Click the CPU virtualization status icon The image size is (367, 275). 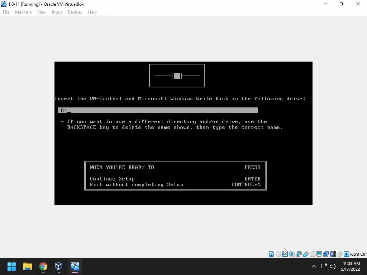(333, 254)
